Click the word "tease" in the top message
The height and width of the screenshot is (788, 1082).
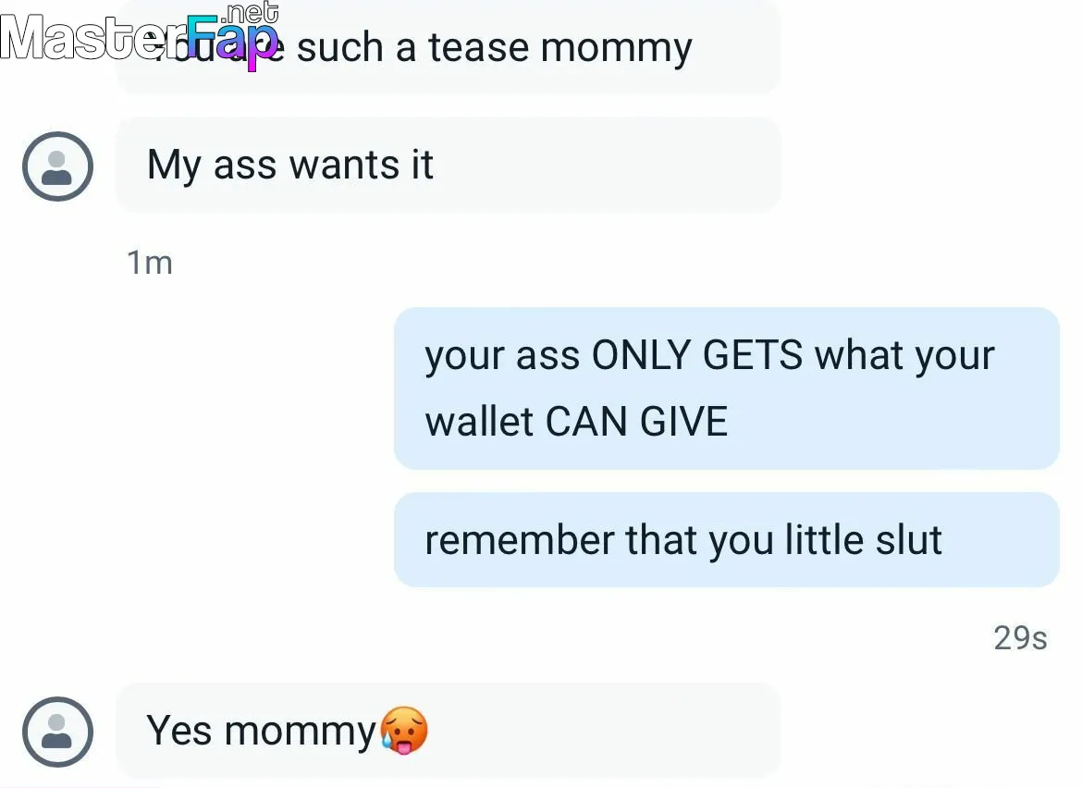tap(478, 47)
